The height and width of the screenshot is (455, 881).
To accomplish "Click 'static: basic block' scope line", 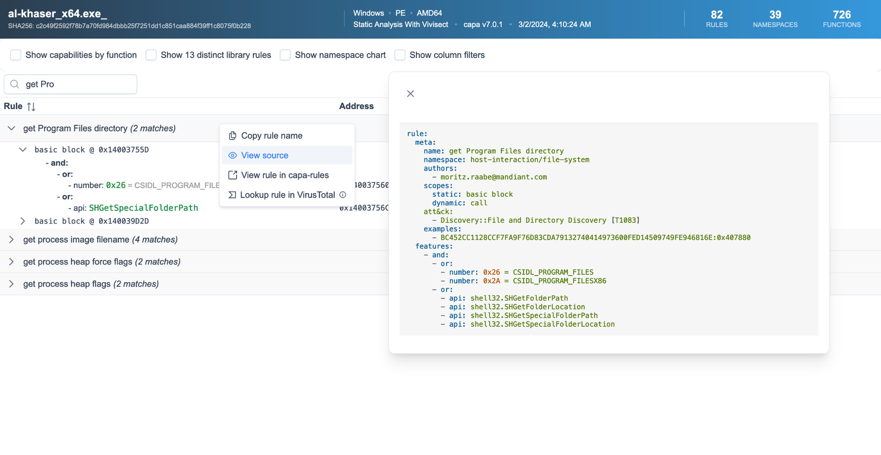I will [x=472, y=194].
